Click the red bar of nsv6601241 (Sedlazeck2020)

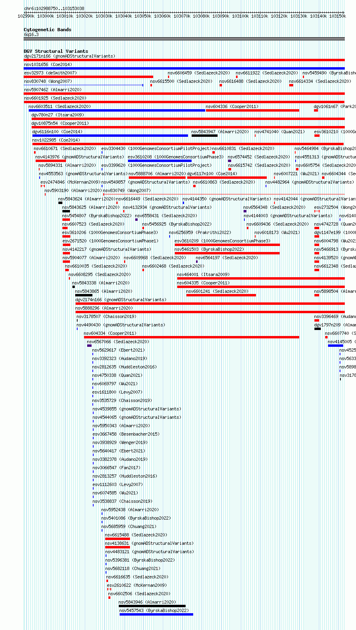[x=221, y=295]
